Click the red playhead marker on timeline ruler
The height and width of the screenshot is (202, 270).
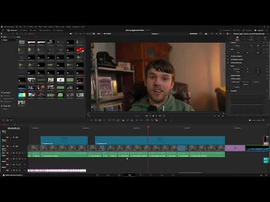(148, 127)
